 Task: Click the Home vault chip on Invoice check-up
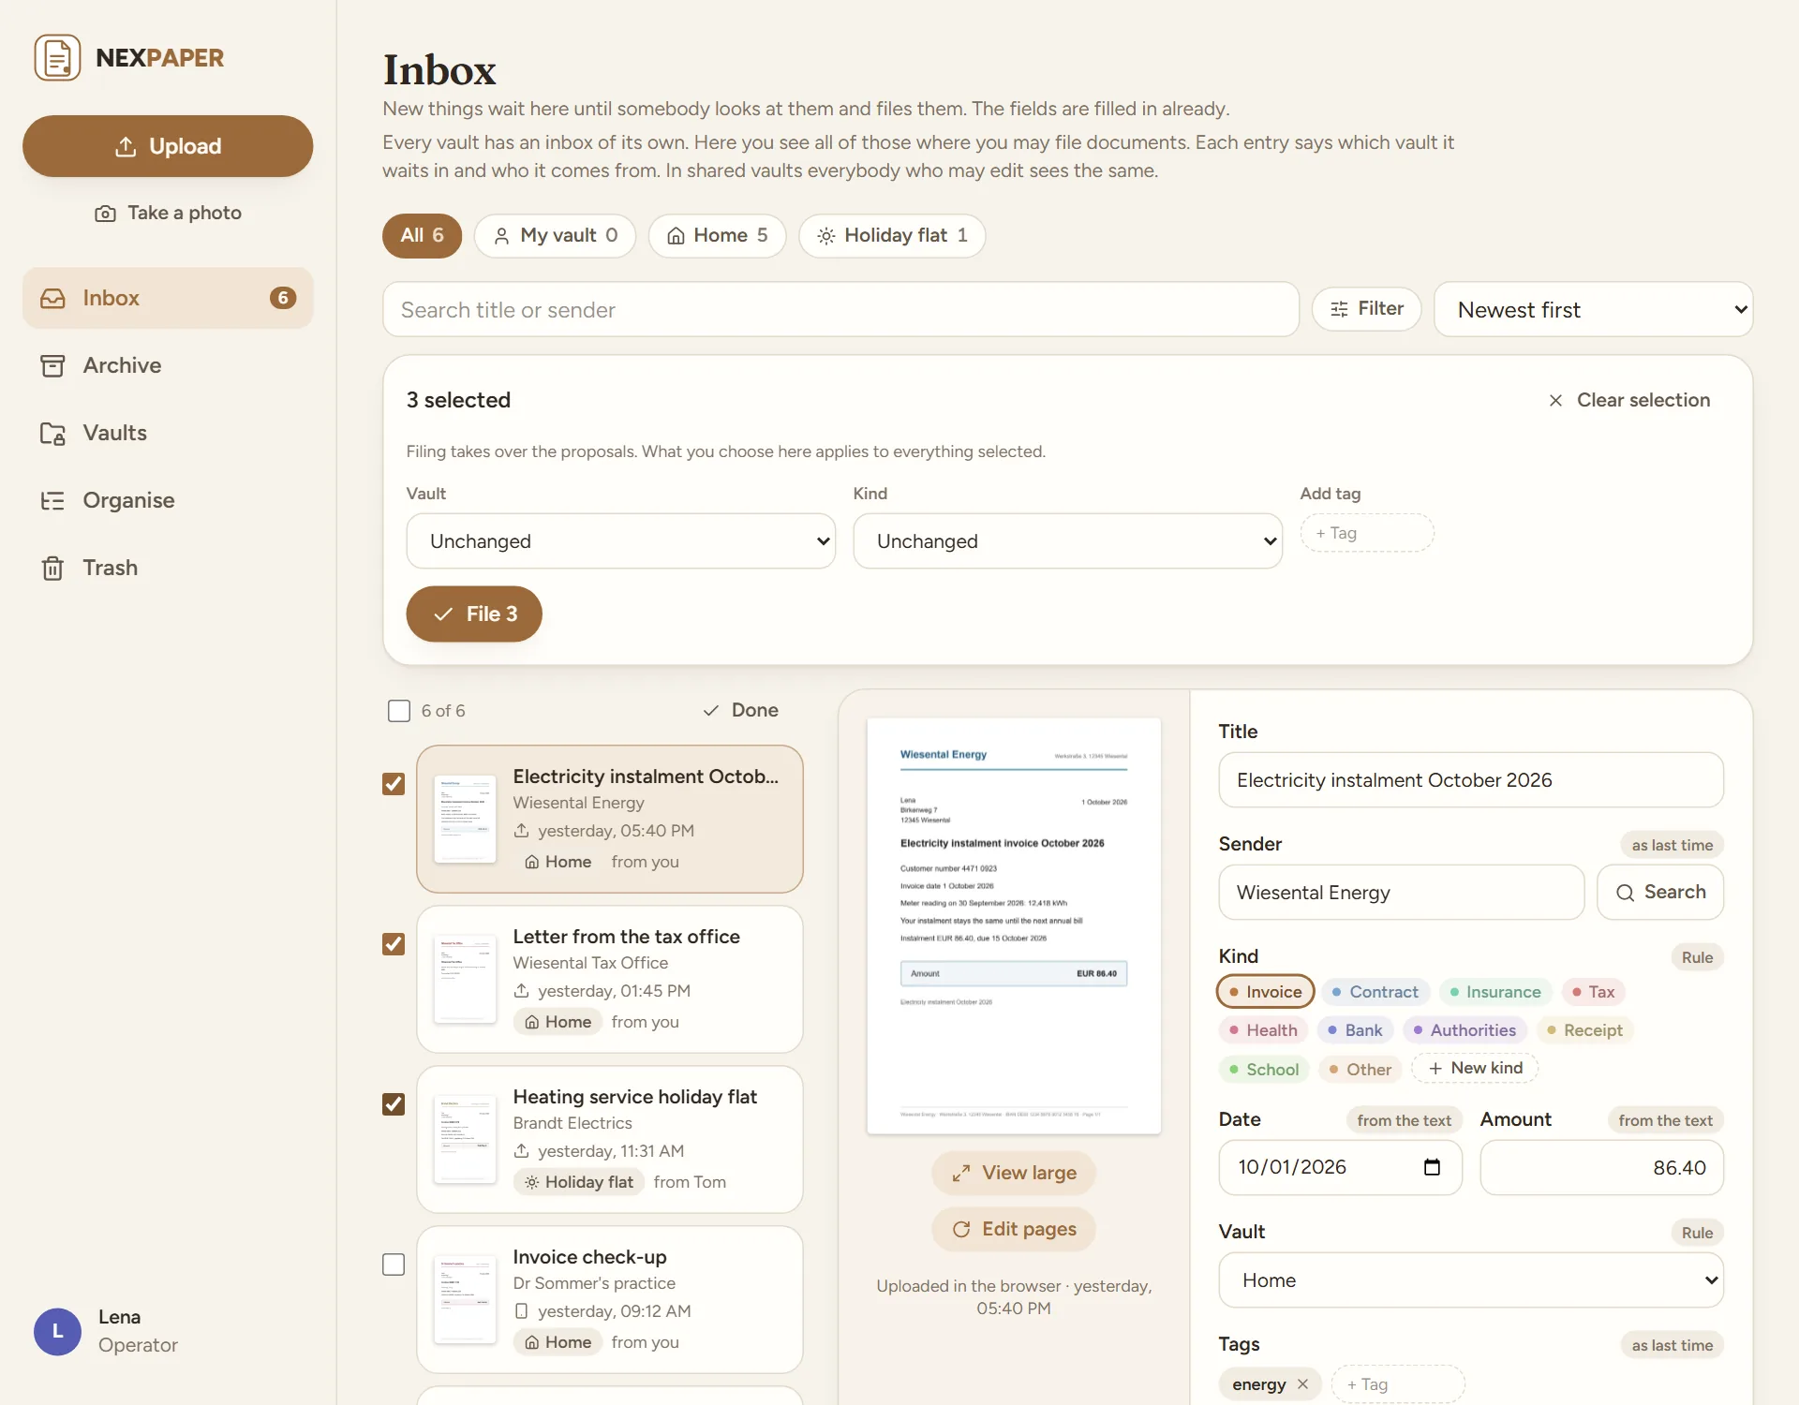558,1342
